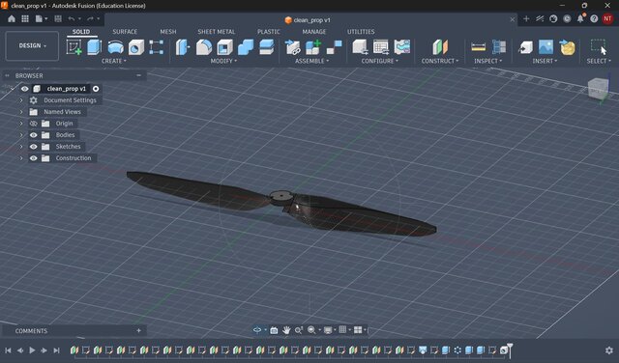Screen dimensions: 619x363
Task: Open timeline settings gear
Action: (x=609, y=350)
